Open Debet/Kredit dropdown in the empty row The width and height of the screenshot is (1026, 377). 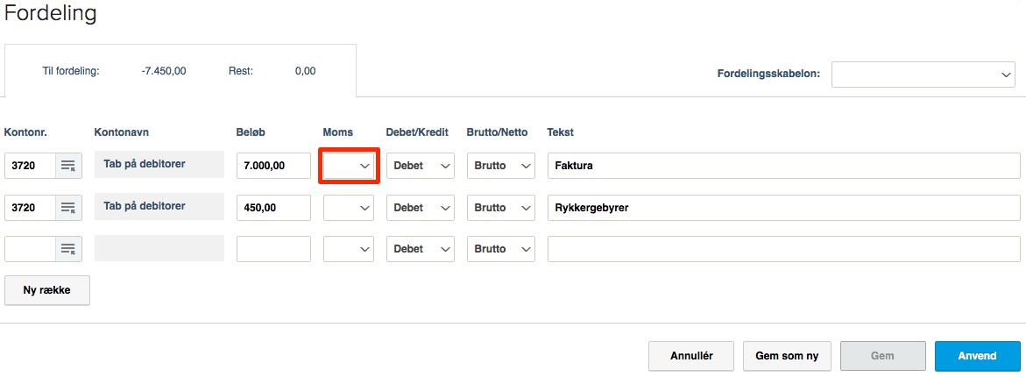[x=421, y=249]
